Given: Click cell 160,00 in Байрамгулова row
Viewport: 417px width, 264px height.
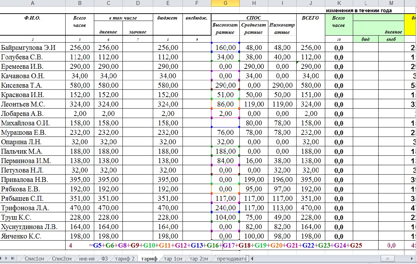Looking at the screenshot, I should point(225,47).
